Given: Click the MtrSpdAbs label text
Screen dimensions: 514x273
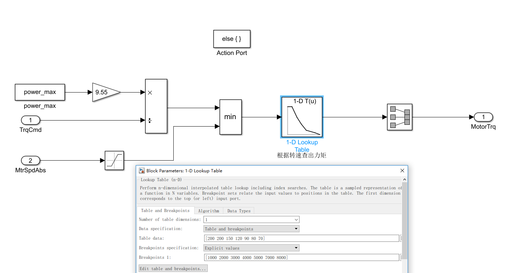Looking at the screenshot, I should (30, 170).
